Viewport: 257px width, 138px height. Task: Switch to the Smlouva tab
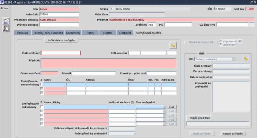pos(22,33)
